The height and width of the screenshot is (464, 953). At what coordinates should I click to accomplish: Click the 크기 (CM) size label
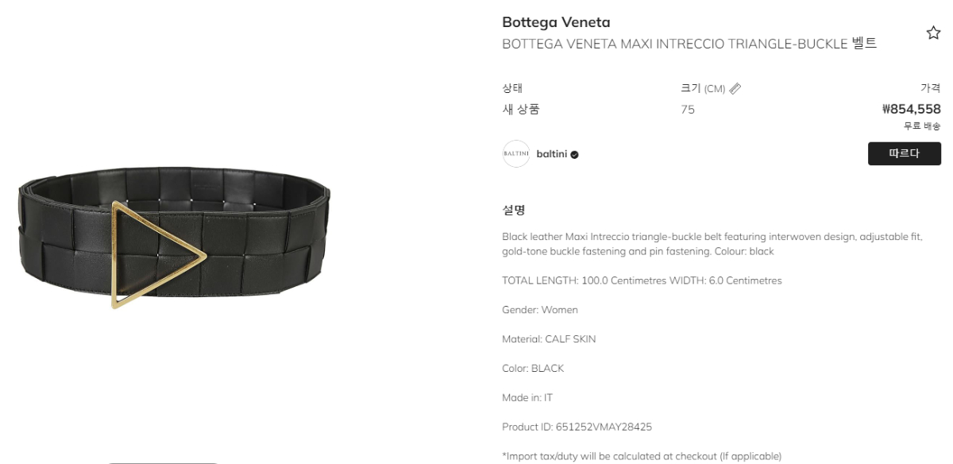703,88
